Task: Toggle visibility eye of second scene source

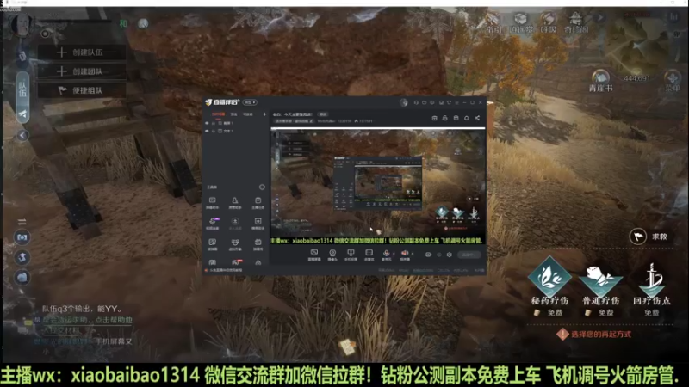Action: [x=207, y=131]
